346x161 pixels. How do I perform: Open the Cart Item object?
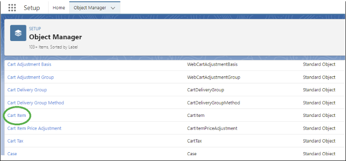[17, 116]
